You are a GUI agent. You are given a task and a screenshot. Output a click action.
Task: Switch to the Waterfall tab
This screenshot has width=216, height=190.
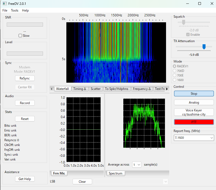click(x=62, y=89)
